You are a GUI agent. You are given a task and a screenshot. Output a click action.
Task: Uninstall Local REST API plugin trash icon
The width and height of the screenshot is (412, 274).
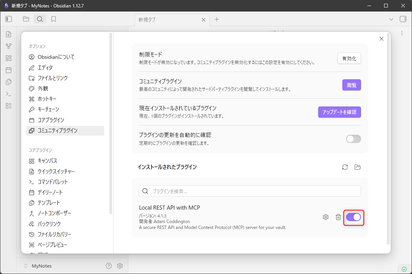pyautogui.click(x=338, y=217)
